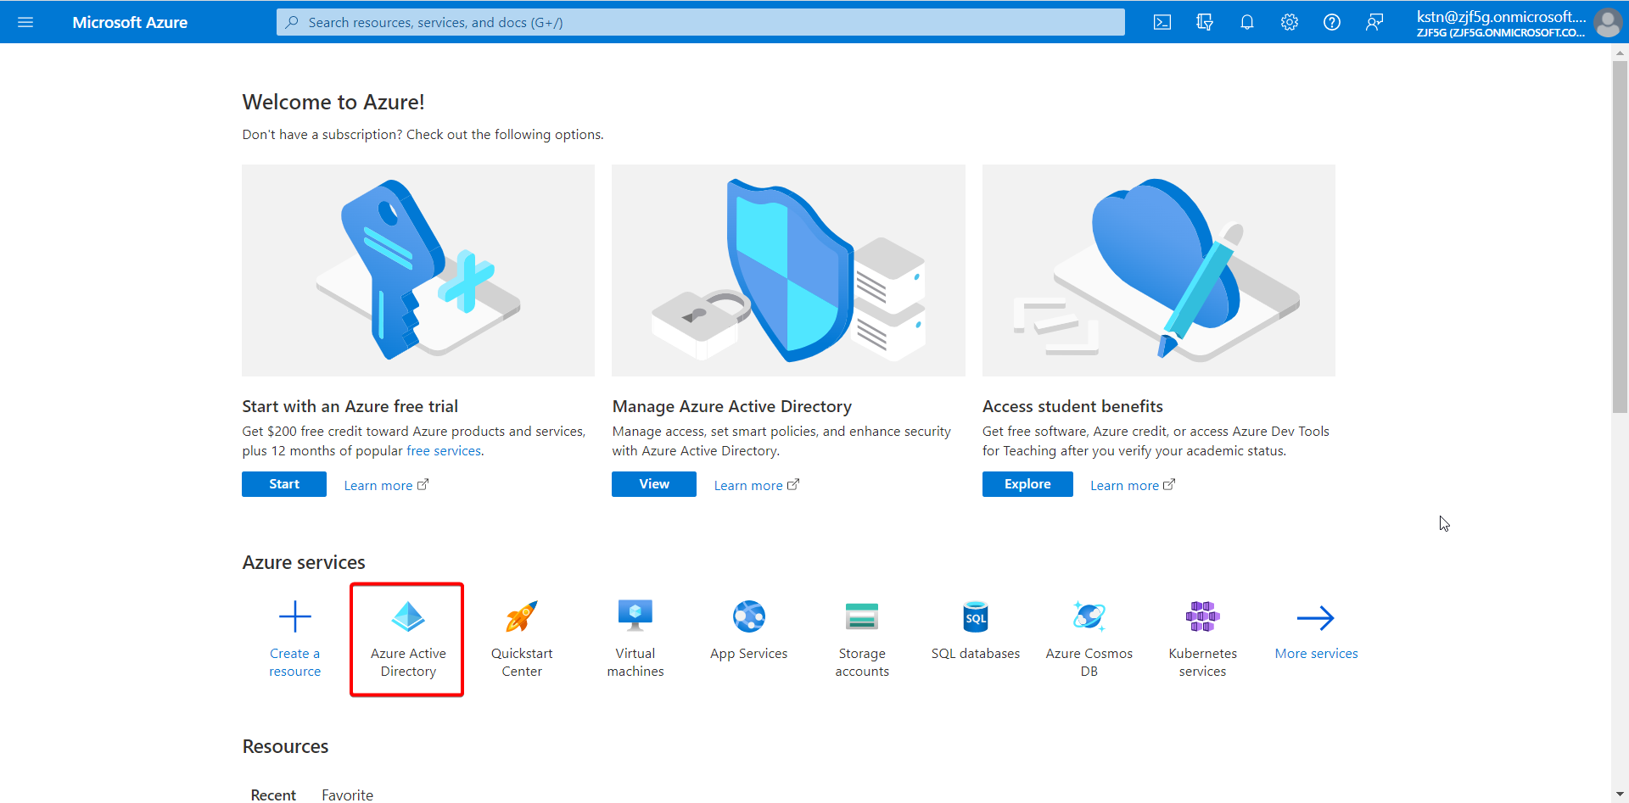The height and width of the screenshot is (803, 1629).
Task: Click the account avatar picture
Action: click(1608, 22)
